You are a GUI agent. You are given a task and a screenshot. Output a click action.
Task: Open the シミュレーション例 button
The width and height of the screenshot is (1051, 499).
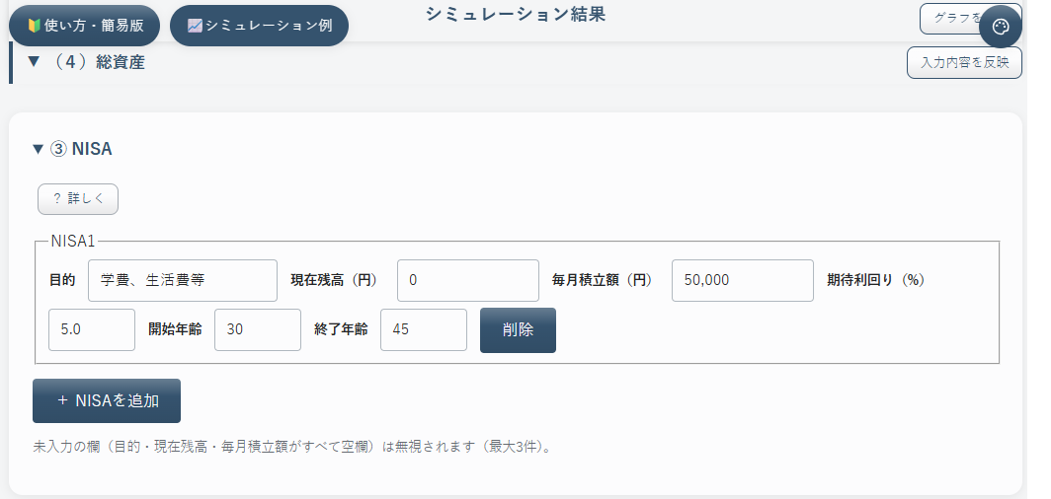click(x=260, y=26)
